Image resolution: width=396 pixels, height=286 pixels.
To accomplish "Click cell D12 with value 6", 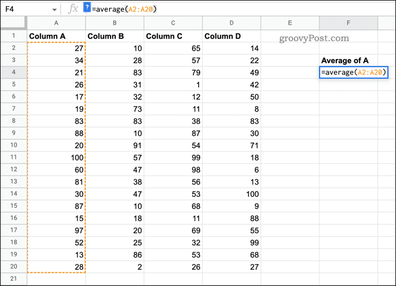I will 232,170.
